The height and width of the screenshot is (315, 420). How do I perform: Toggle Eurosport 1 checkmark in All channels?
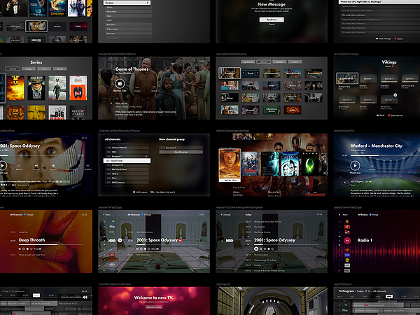click(146, 156)
